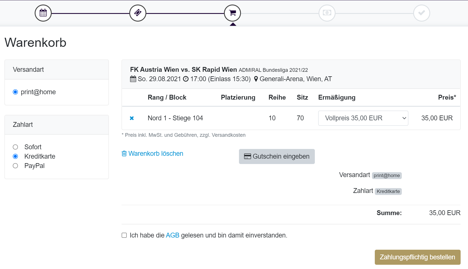Click the shopping cart step icon
The image size is (468, 269).
(x=232, y=13)
